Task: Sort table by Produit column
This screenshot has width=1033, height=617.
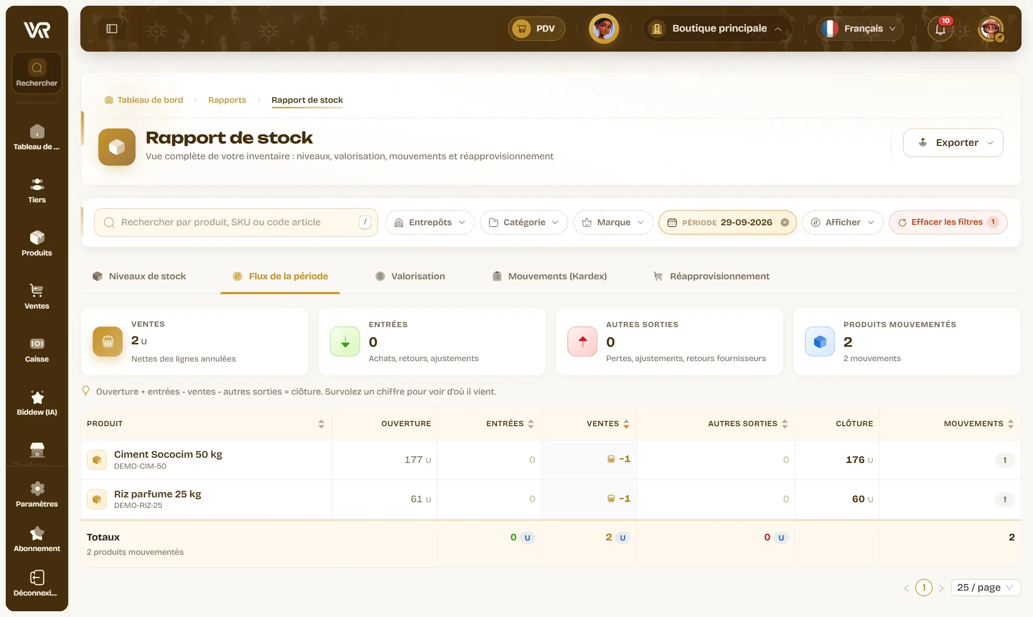Action: pos(321,424)
